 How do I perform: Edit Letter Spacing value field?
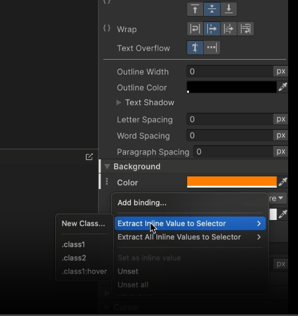coord(230,119)
